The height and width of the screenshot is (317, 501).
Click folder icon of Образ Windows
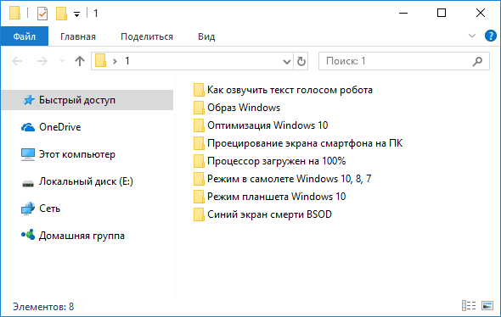point(199,108)
